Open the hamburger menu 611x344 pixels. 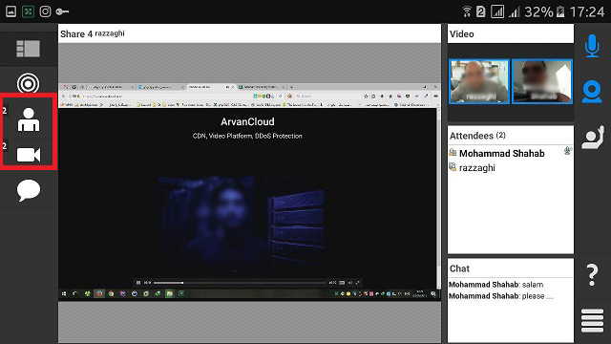[x=592, y=321]
